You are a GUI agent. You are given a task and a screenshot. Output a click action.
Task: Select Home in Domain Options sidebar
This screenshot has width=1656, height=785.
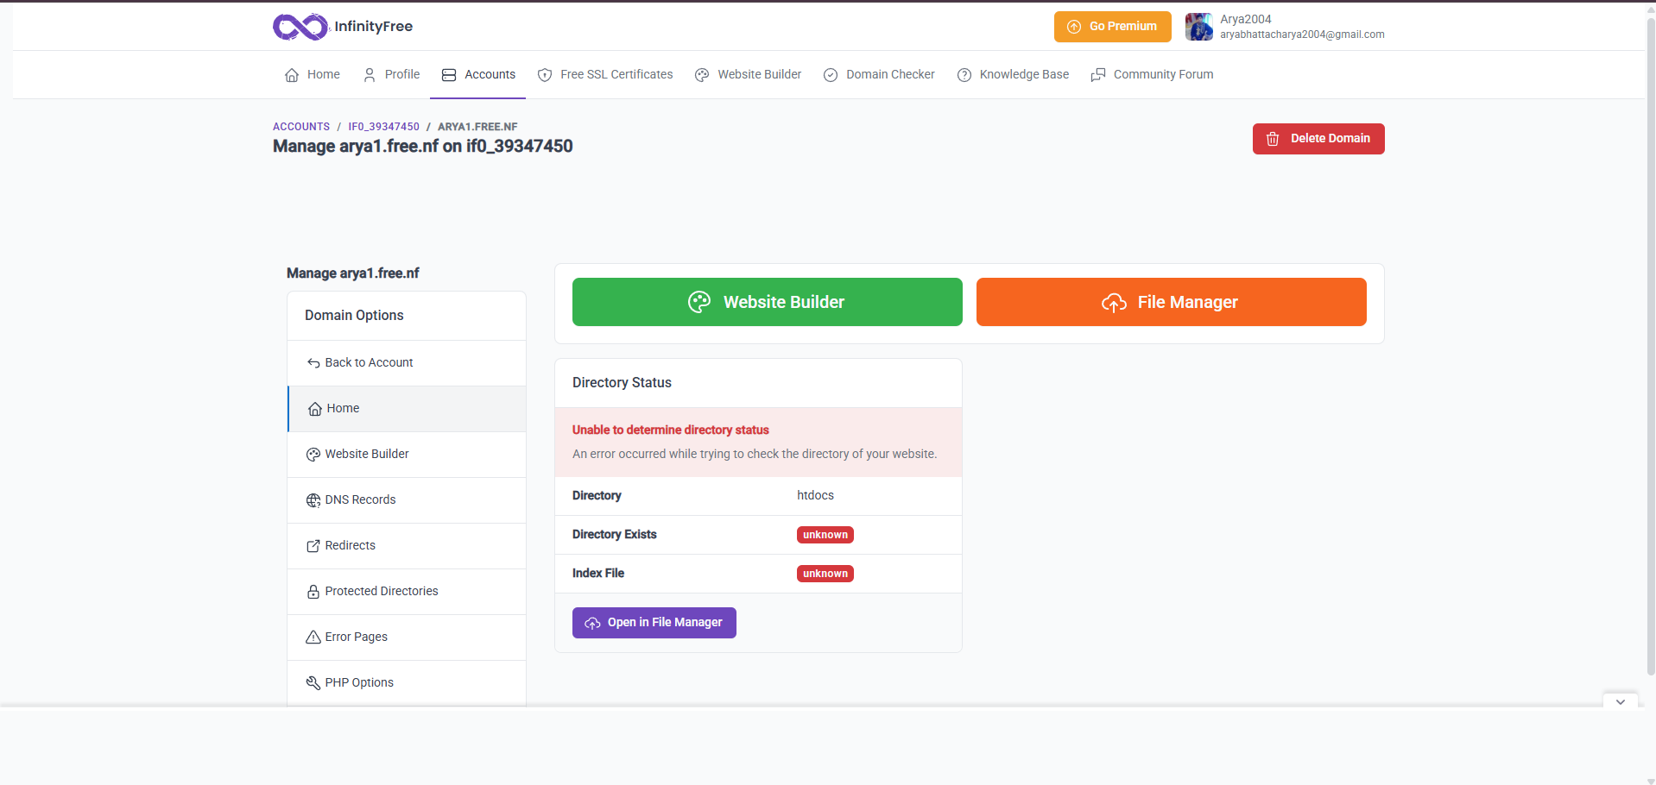pyautogui.click(x=407, y=409)
